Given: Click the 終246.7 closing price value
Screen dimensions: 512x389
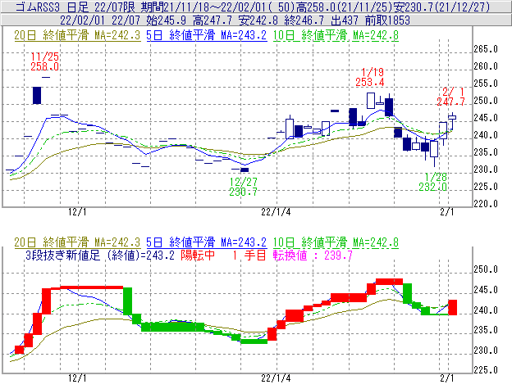Looking at the screenshot, I should pos(304,20).
